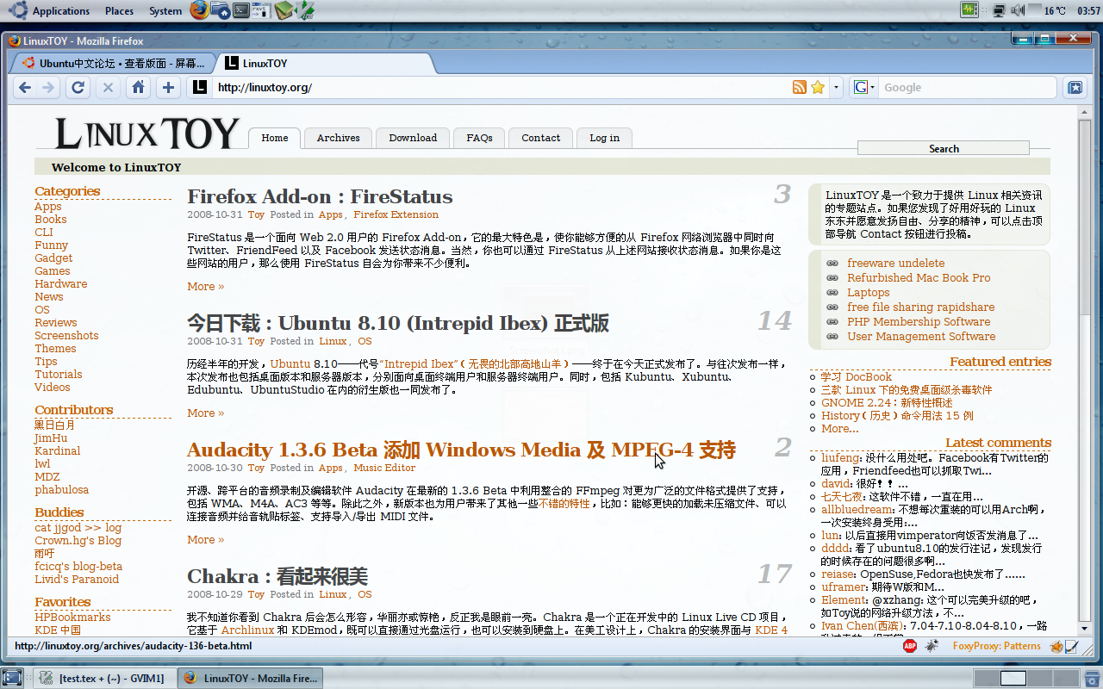Viewport: 1103px width, 689px height.
Task: Click the Log in tab
Action: pyautogui.click(x=604, y=138)
